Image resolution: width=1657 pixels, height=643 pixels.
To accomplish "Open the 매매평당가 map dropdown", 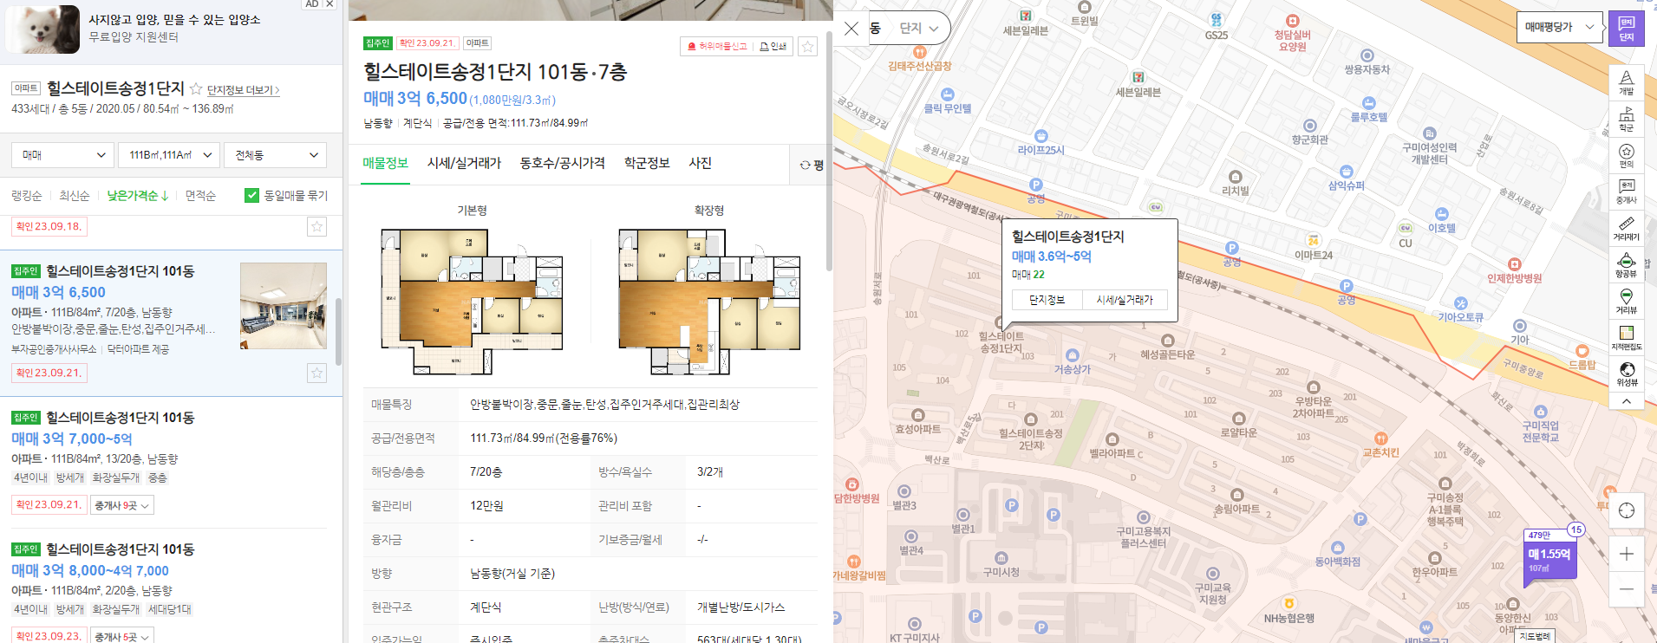I will tap(1559, 27).
